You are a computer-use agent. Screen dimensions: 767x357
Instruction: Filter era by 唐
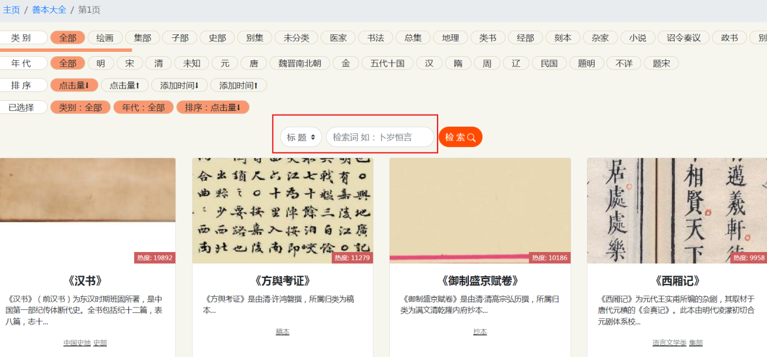pos(254,63)
